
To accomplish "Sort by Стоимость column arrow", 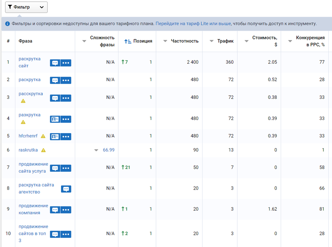I will [247, 41].
